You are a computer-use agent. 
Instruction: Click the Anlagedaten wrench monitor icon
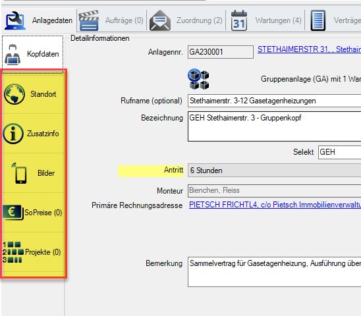(14, 20)
